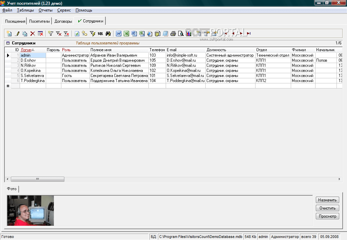Click horizontal scrollbar right arrow
The height and width of the screenshot is (240, 347).
(339, 179)
